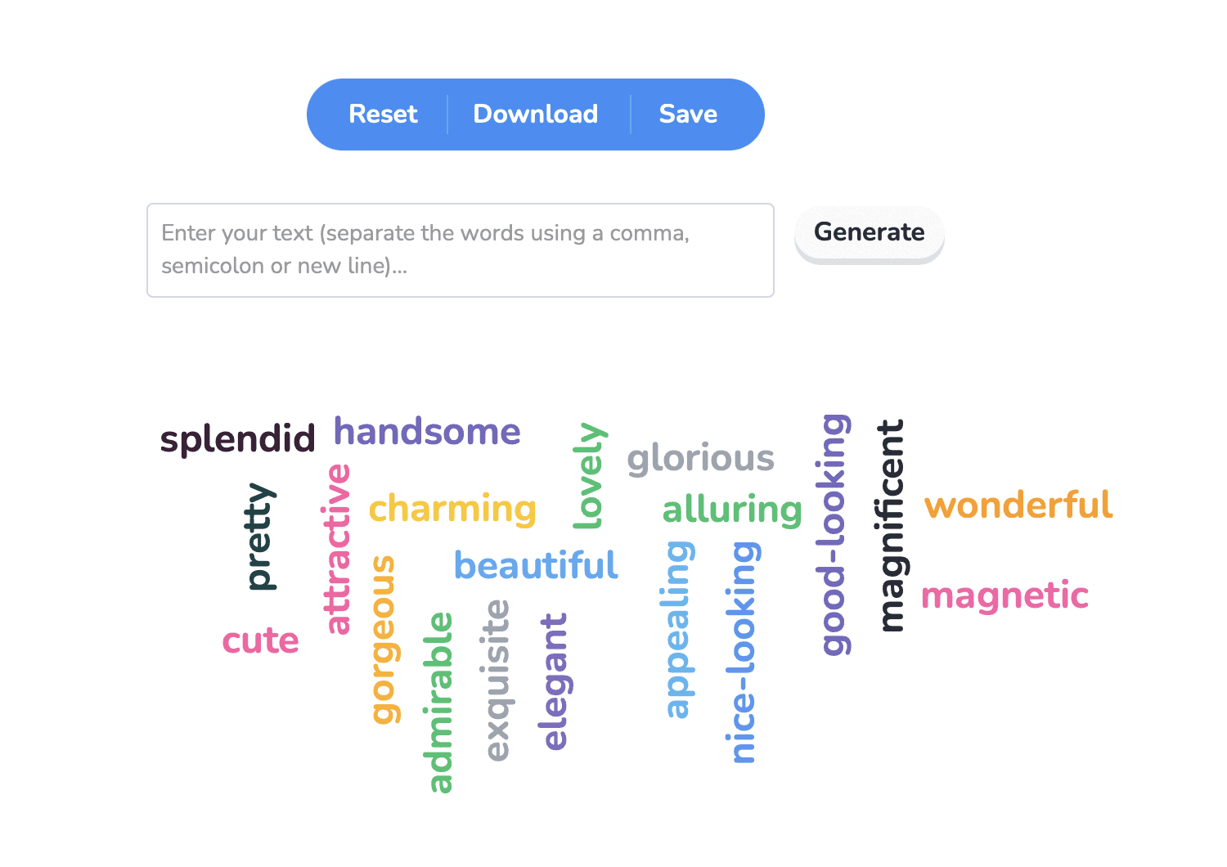Click the Reset button

tap(383, 114)
